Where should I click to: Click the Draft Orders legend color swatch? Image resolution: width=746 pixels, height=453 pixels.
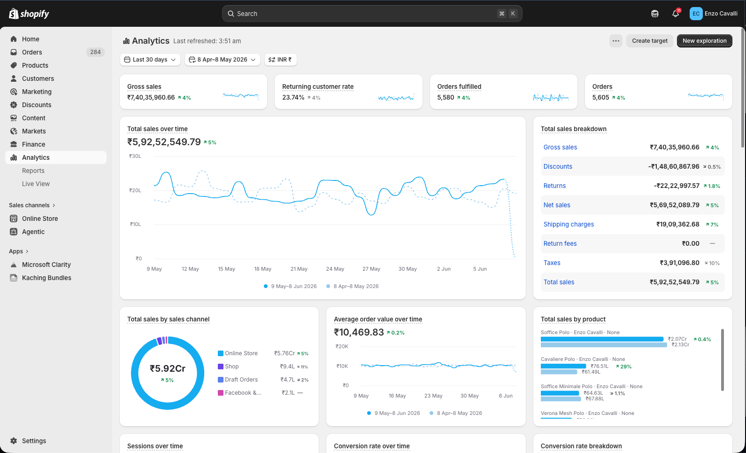pyautogui.click(x=221, y=380)
